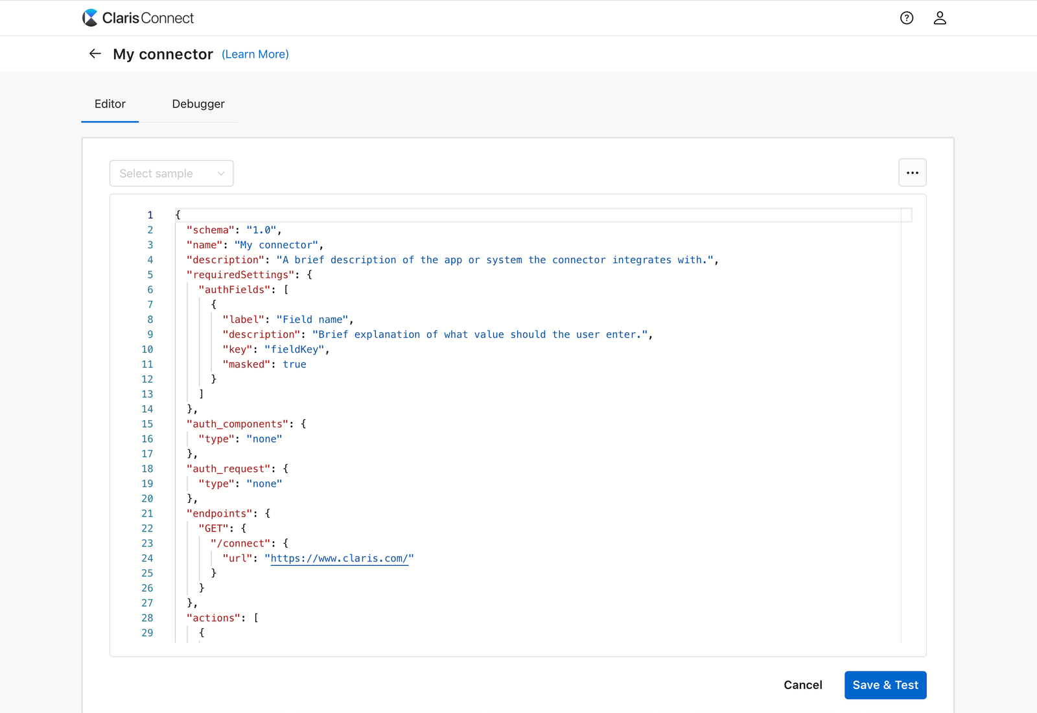
Task: Open the Learn More link
Action: [255, 54]
